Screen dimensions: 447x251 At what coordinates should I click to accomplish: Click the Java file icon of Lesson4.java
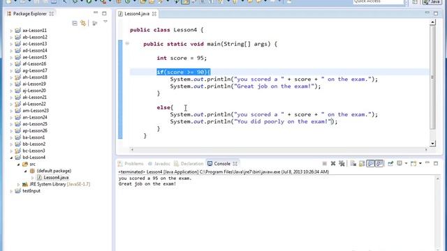pyautogui.click(x=39, y=178)
